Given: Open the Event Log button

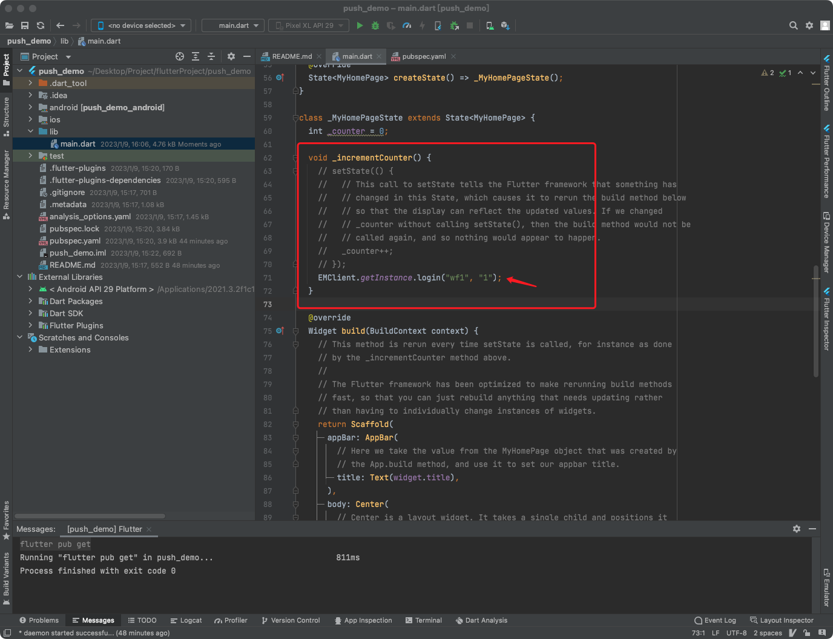Looking at the screenshot, I should (715, 620).
